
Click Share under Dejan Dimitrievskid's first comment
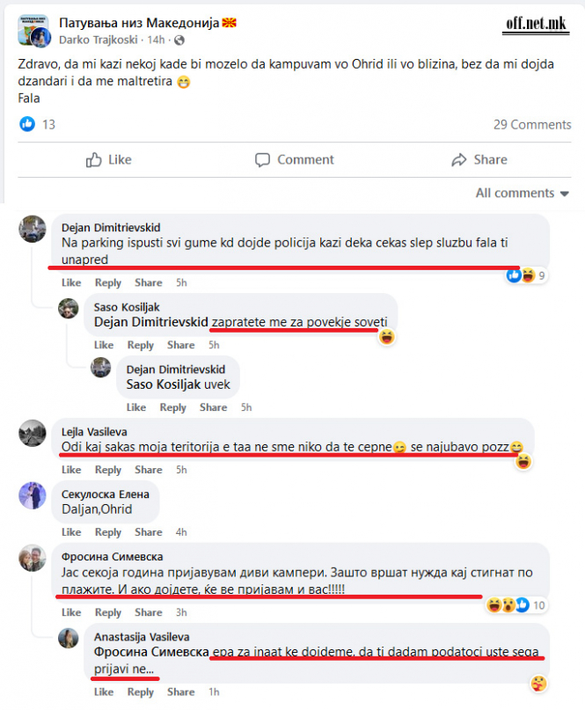click(148, 282)
